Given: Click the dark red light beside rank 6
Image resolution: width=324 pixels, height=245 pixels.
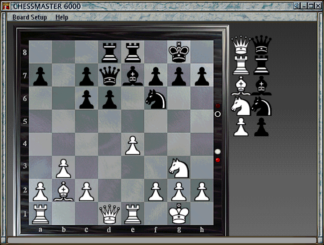Looking at the screenshot, I should (218, 106).
